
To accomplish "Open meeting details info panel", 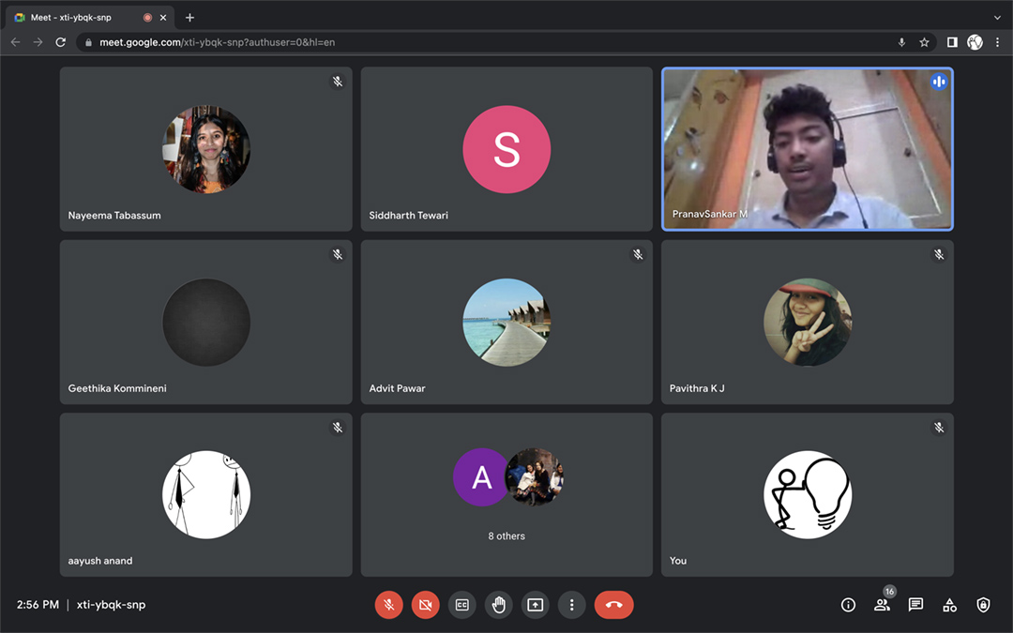I will coord(848,605).
